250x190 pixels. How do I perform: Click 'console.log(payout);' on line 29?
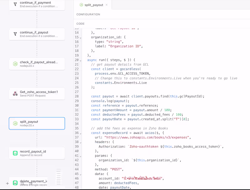pyautogui.click(x=110, y=101)
